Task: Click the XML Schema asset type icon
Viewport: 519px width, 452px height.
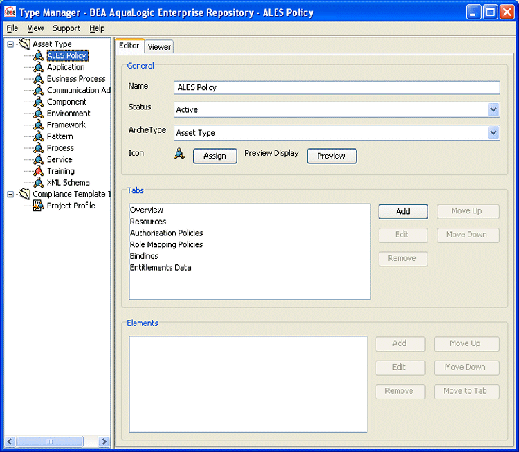Action: [x=39, y=183]
